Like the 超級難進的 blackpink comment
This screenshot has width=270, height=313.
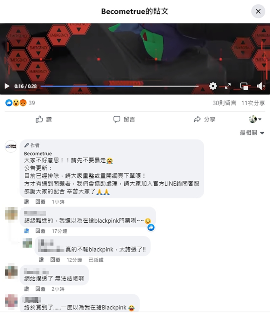click(x=26, y=231)
